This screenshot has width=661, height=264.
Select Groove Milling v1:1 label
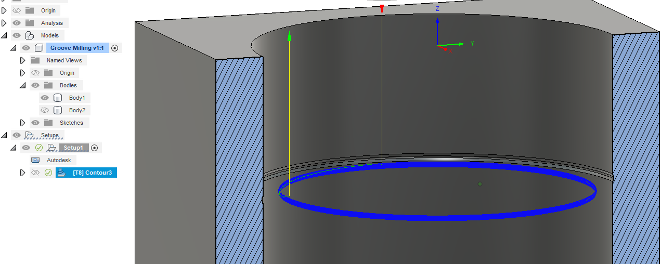tap(77, 48)
